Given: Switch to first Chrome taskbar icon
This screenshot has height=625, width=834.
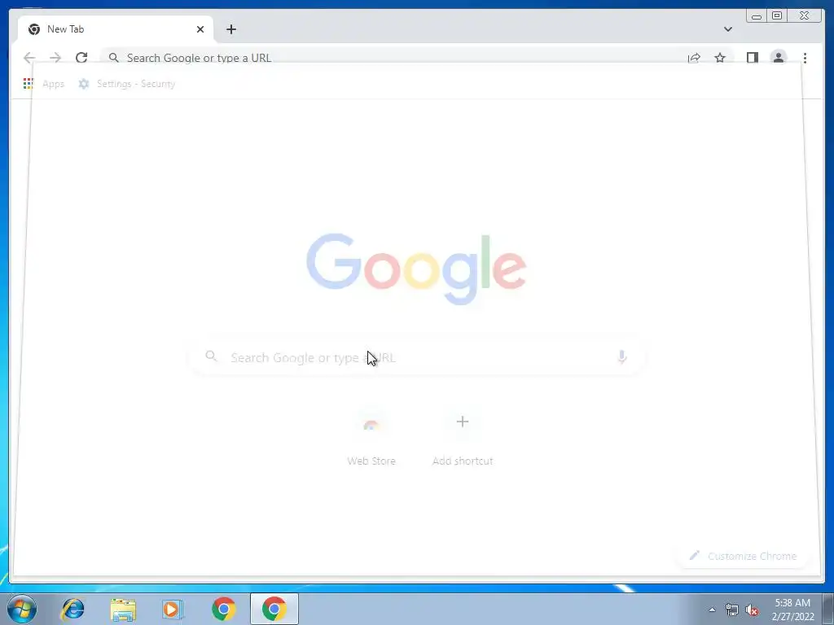Looking at the screenshot, I should pos(224,609).
